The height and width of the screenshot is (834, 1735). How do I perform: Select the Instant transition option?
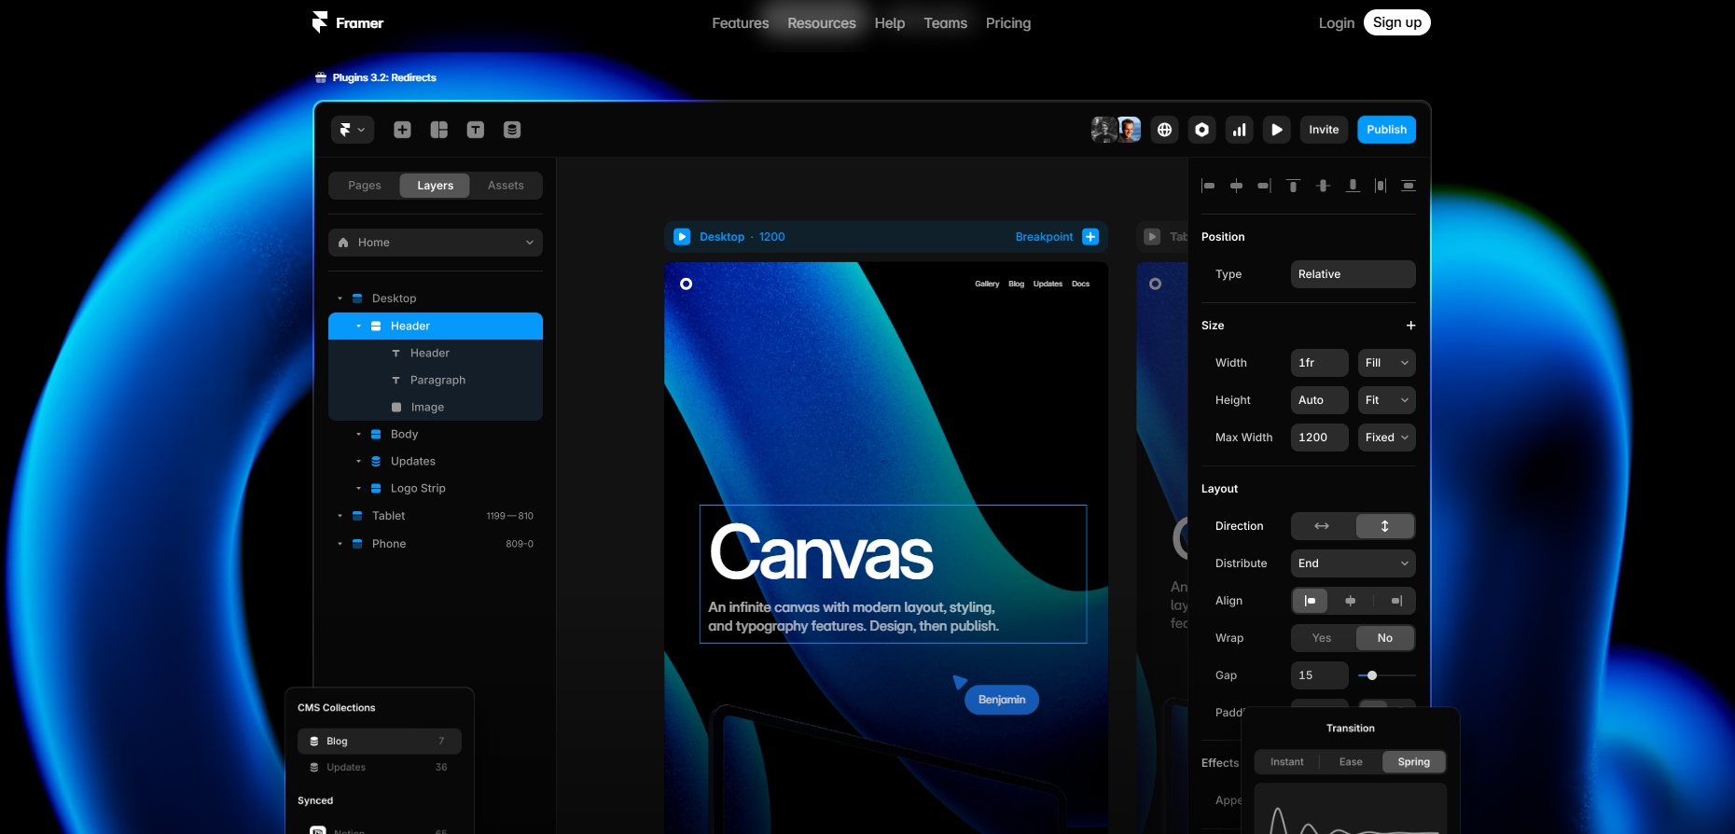1286,762
